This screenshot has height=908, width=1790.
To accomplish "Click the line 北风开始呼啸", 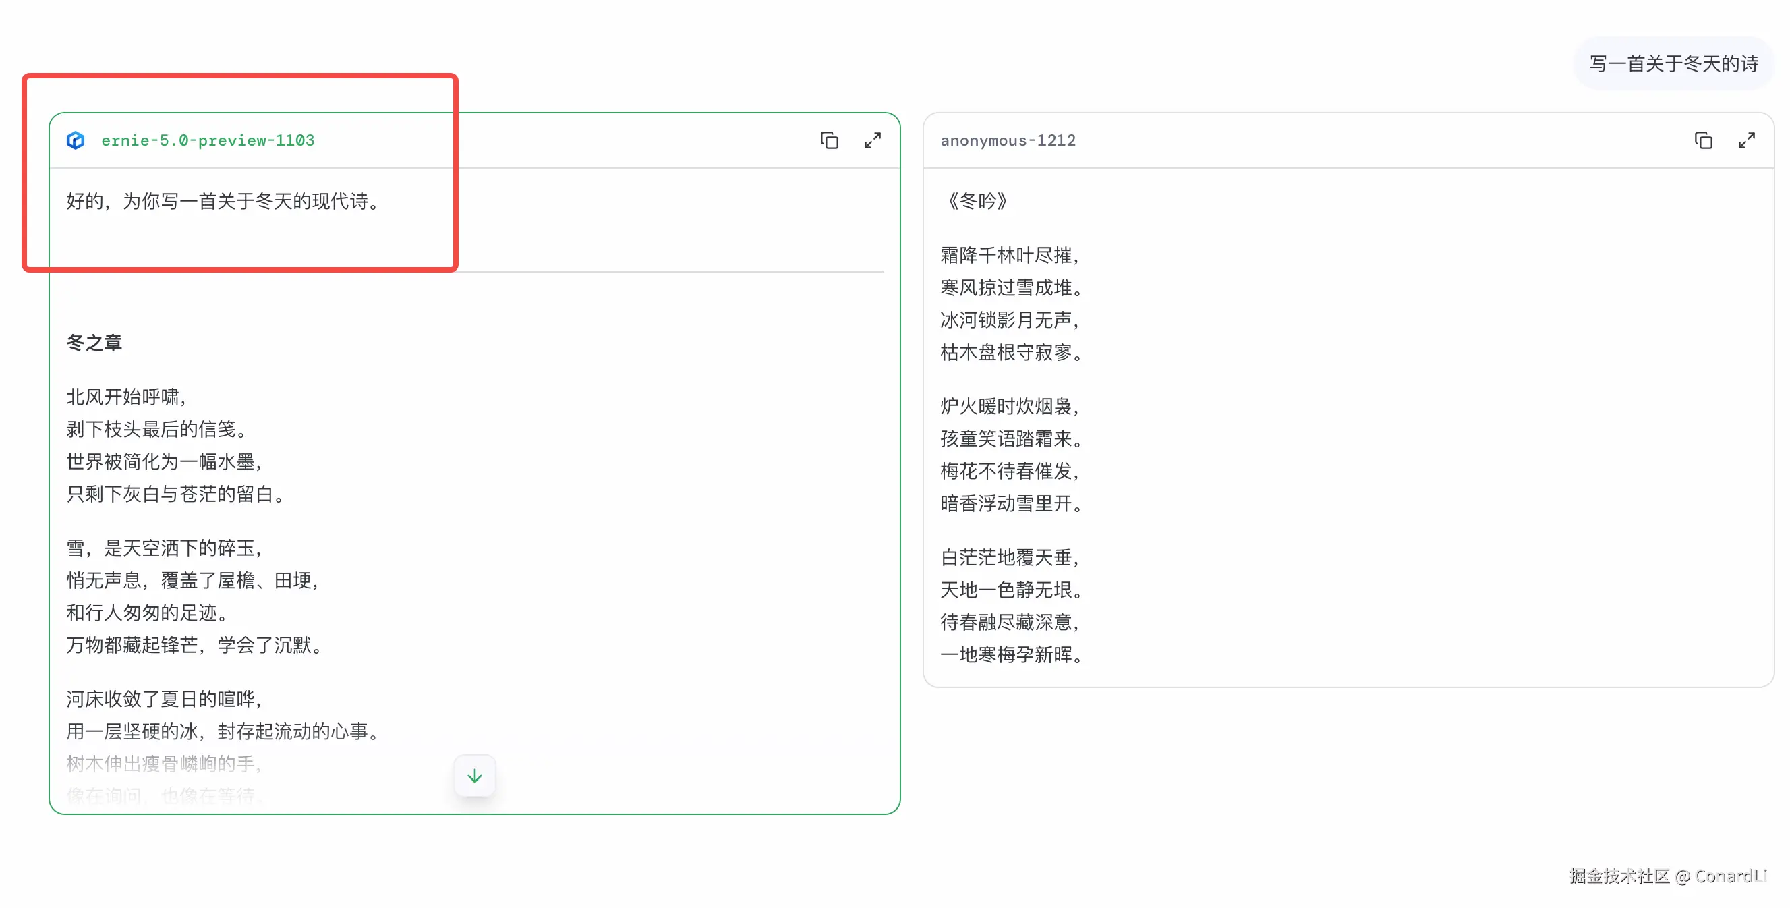I will (127, 397).
